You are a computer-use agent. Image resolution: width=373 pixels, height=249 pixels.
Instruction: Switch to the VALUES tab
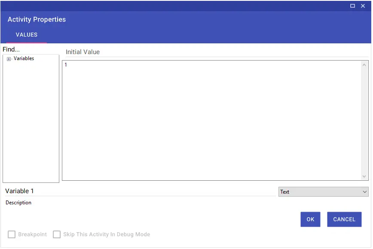click(x=26, y=35)
